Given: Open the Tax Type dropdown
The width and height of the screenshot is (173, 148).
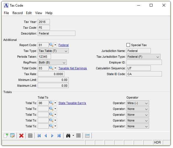Looking at the screenshot, I should point(53,51).
